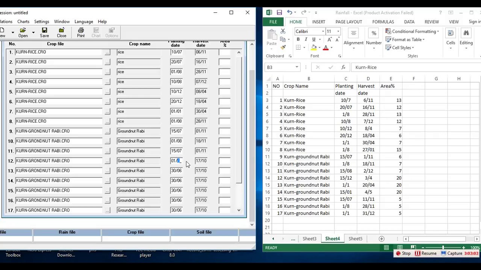Click the Insert Function fx icon

343,67
